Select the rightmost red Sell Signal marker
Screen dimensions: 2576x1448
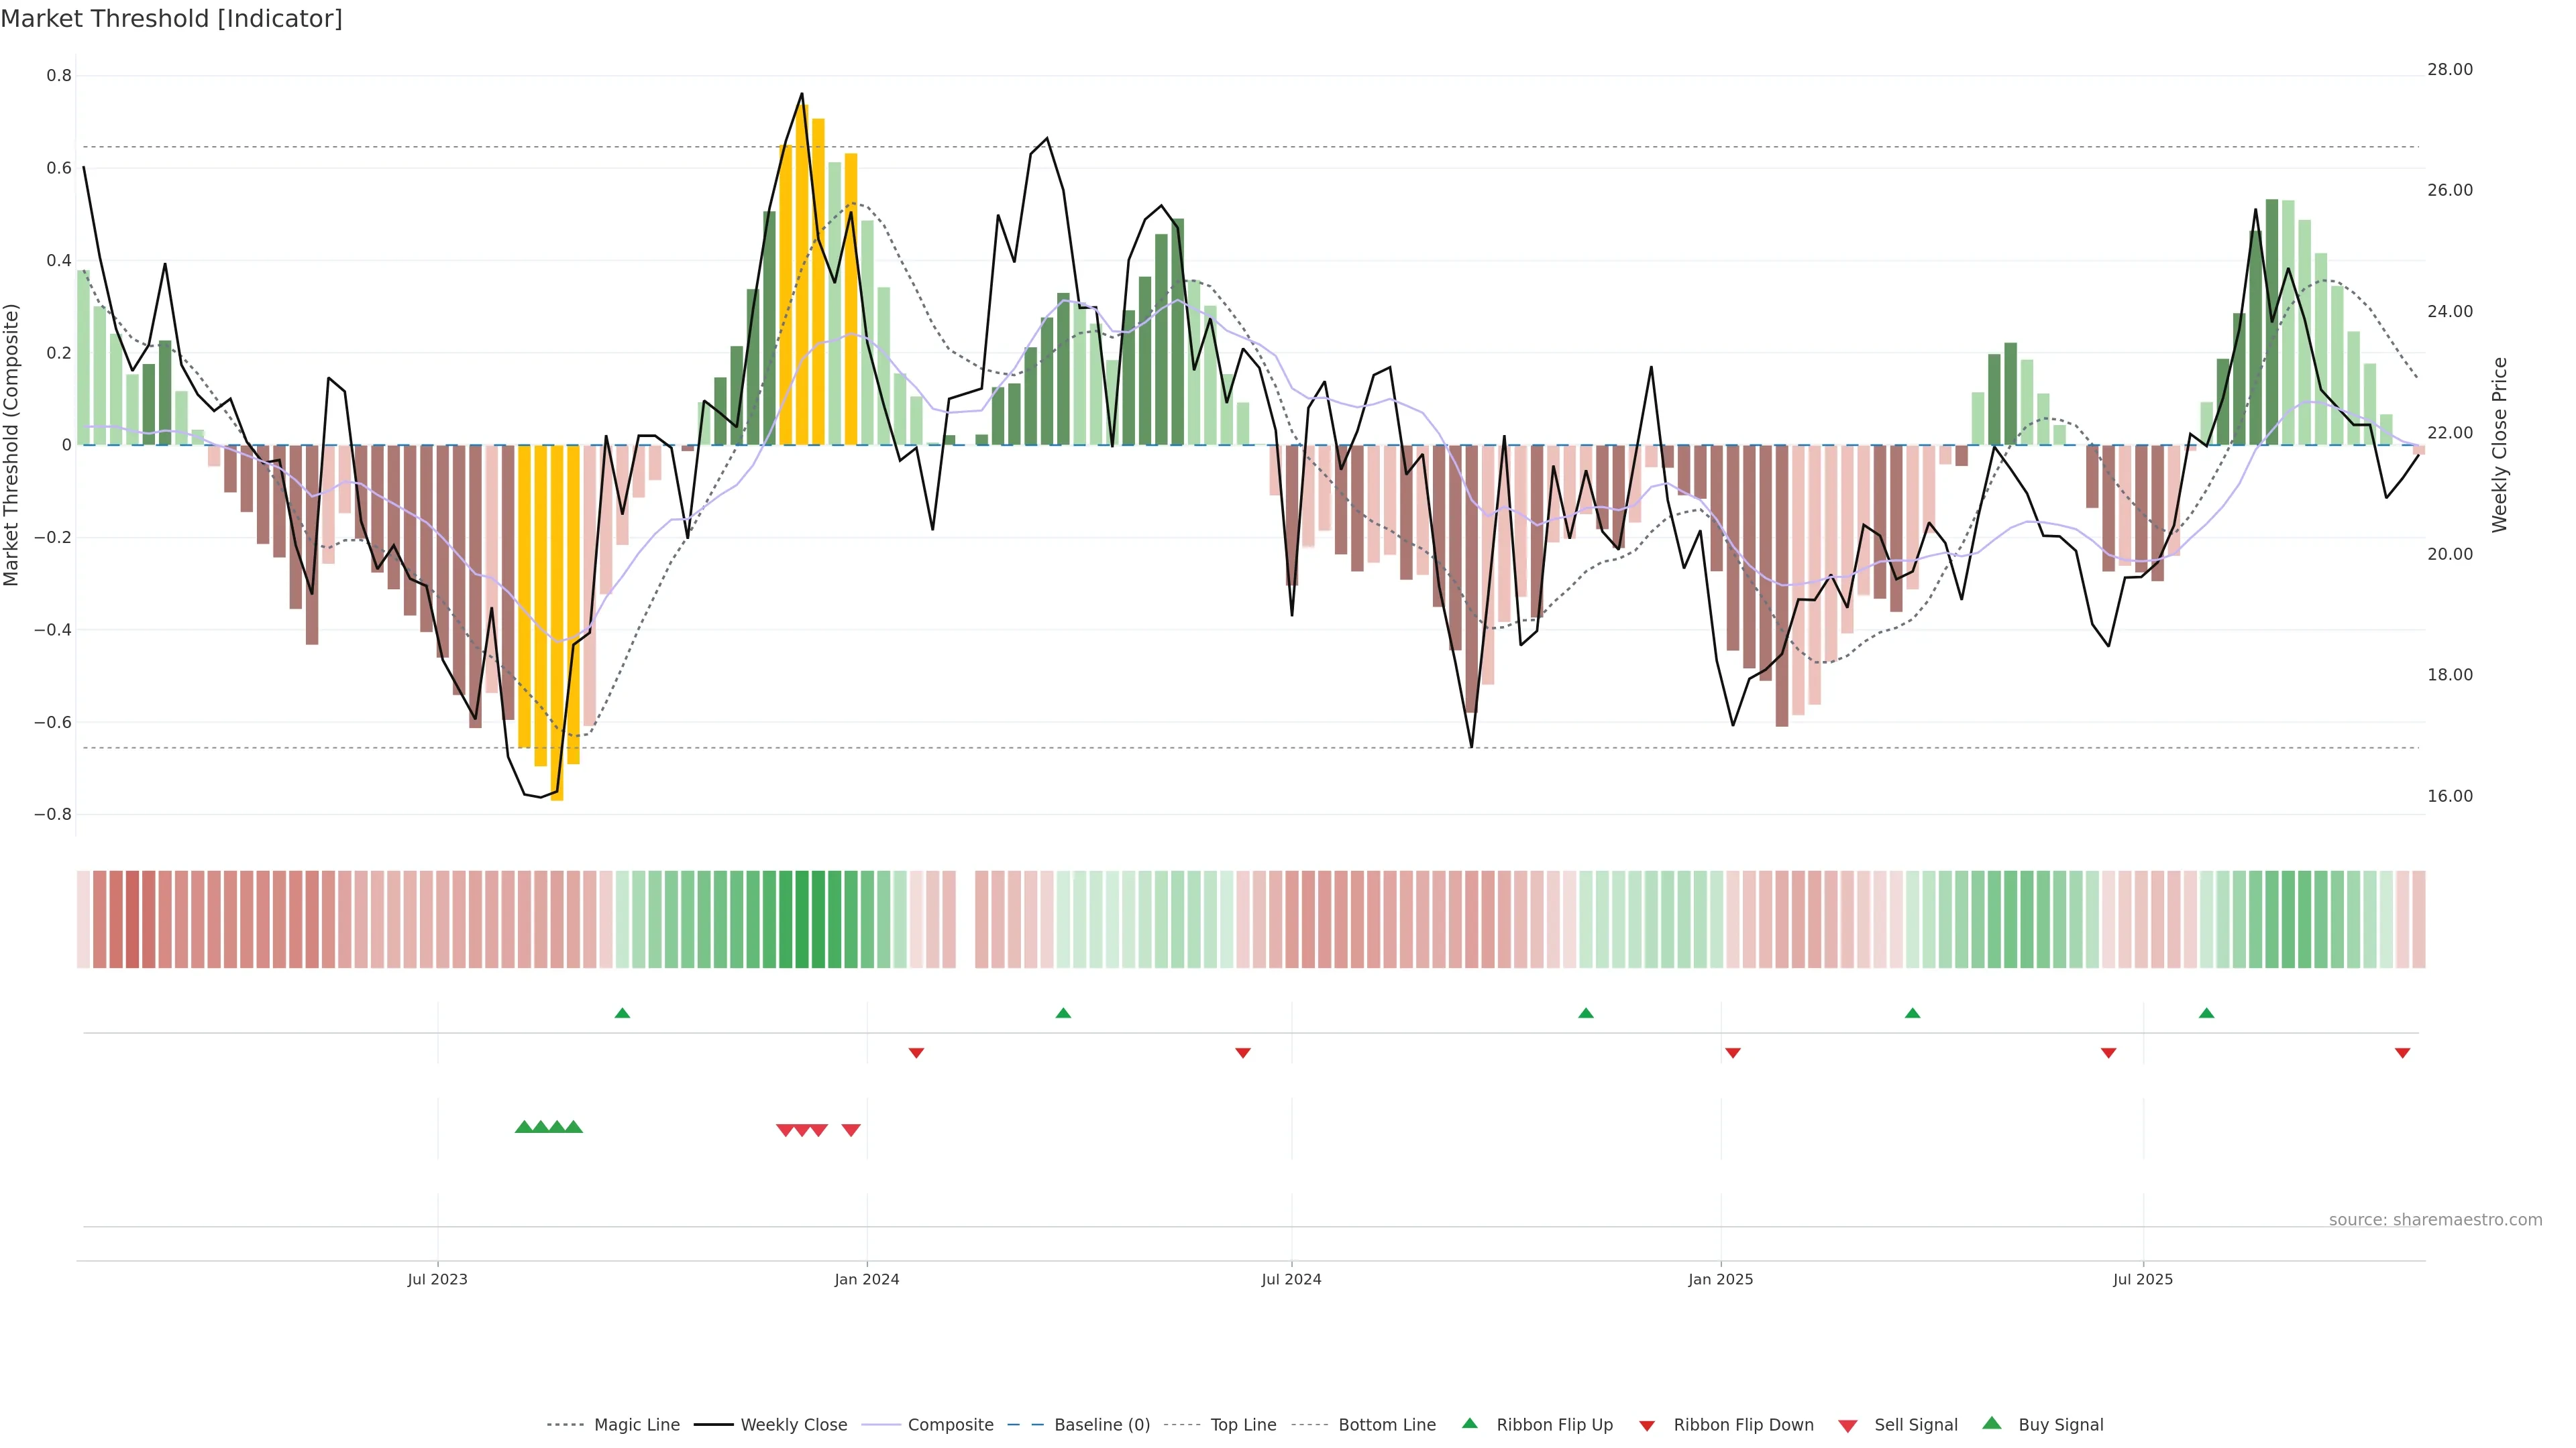click(851, 1130)
